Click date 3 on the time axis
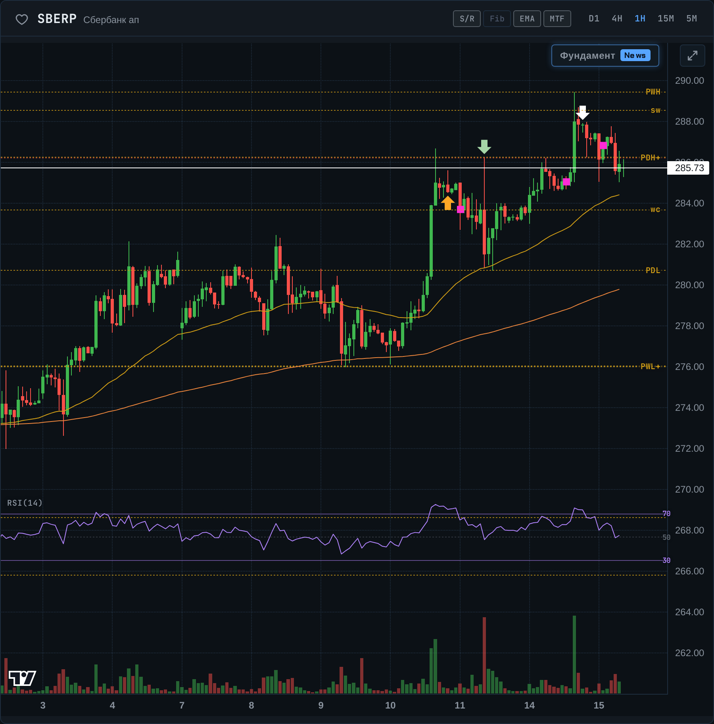 (x=43, y=705)
